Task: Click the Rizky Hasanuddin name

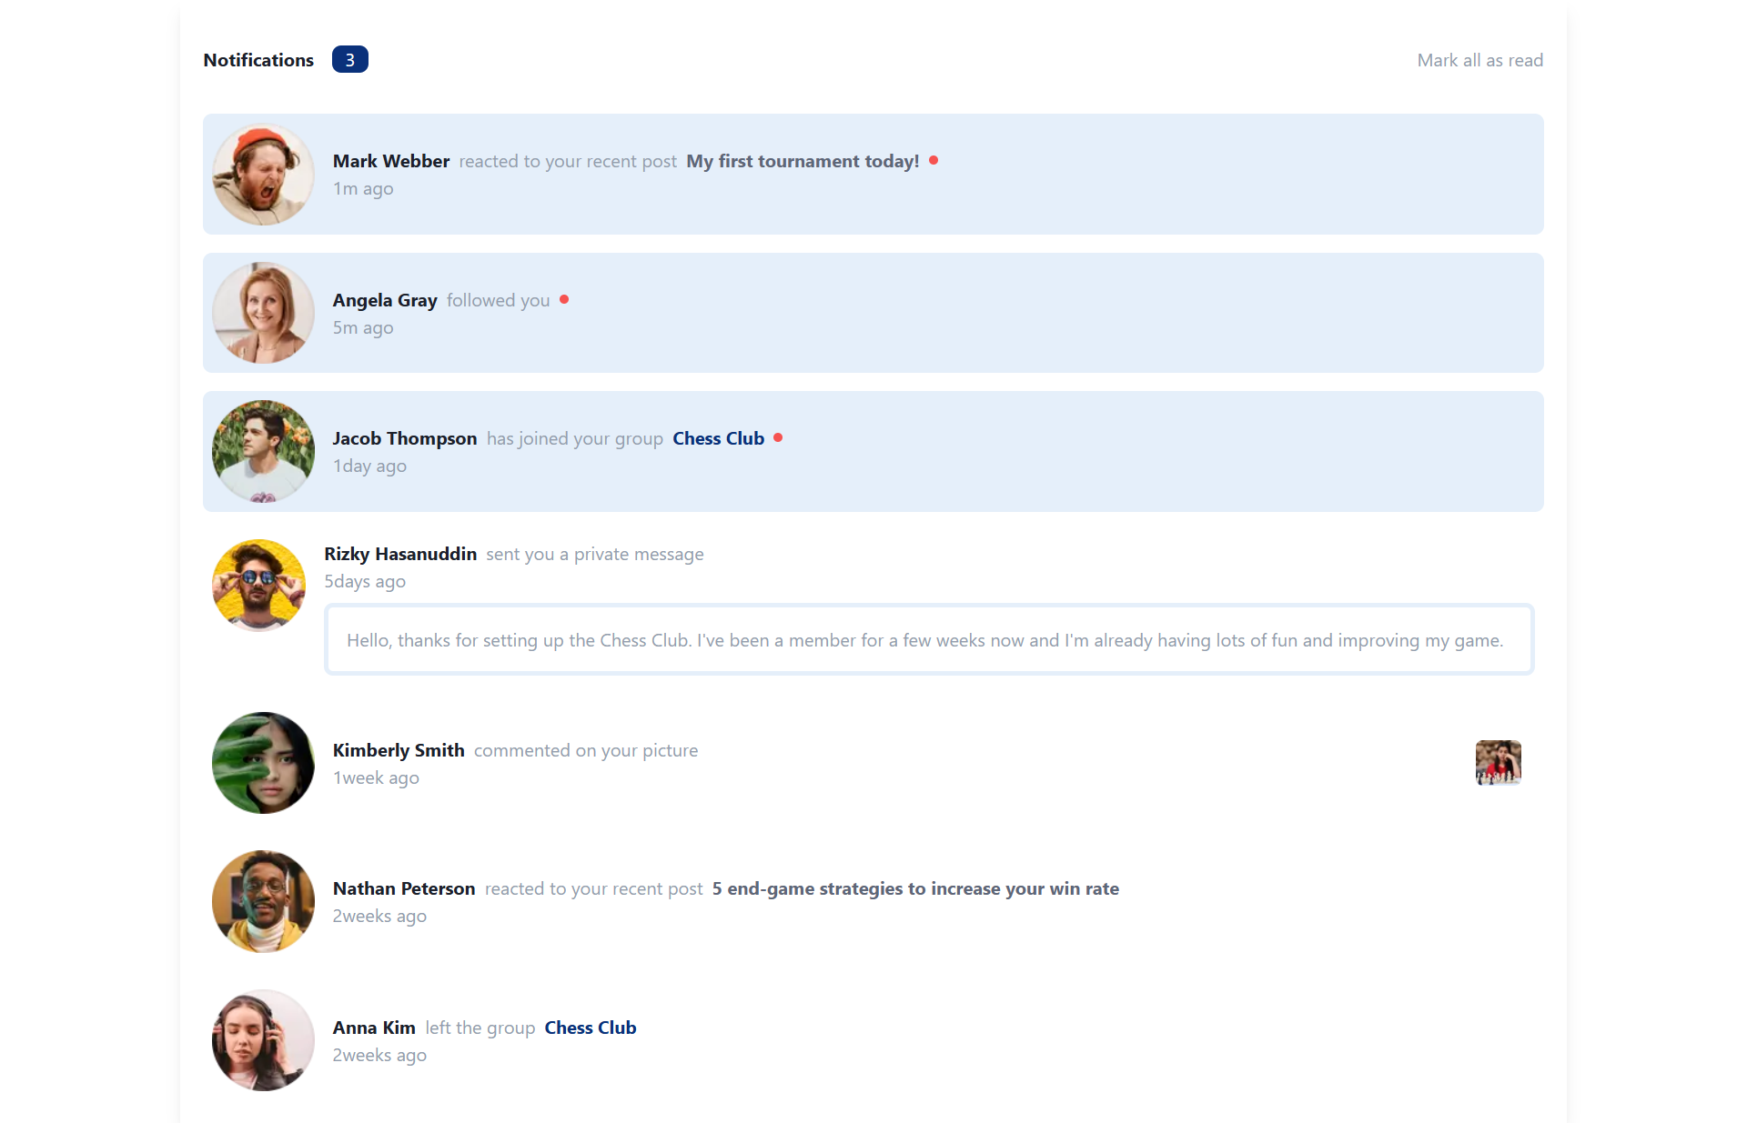Action: point(400,554)
